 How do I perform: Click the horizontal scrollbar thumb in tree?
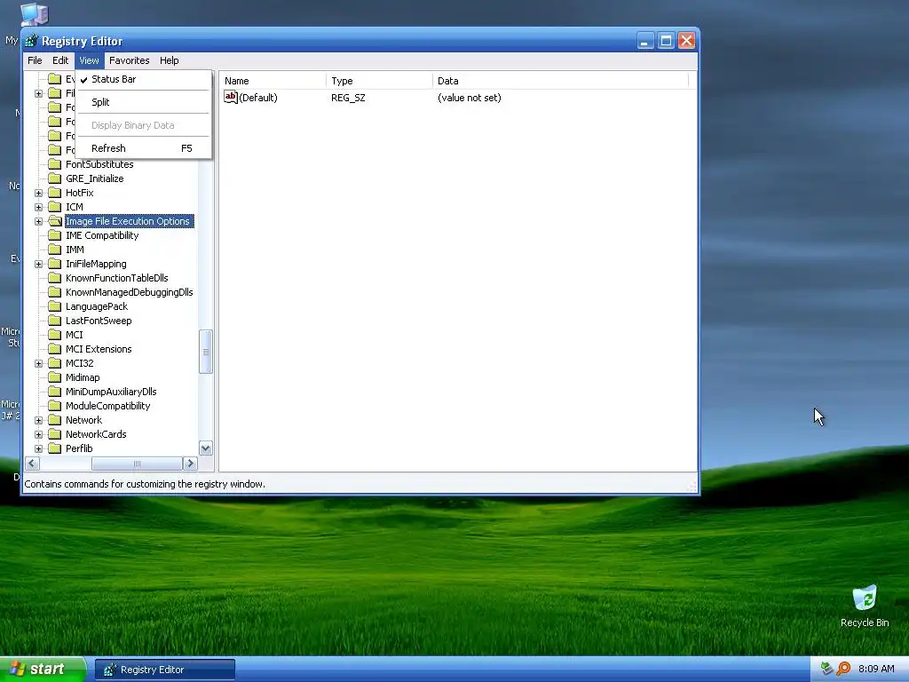coord(137,464)
